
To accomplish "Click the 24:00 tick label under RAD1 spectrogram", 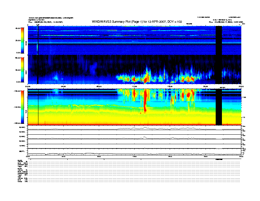I will pyautogui.click(x=241, y=86).
